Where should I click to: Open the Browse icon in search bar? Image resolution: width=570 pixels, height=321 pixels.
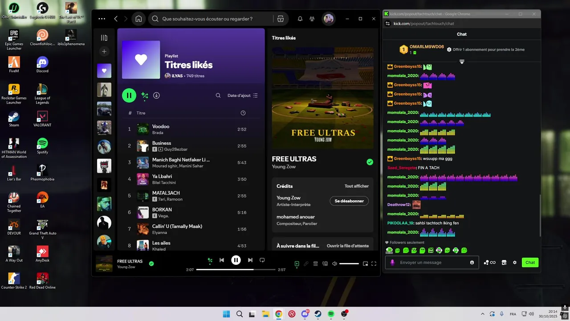(281, 19)
